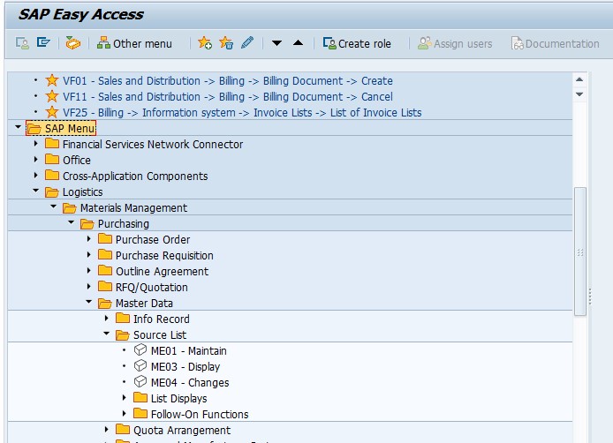613x443 pixels.
Task: Click Create role button
Action: pos(357,43)
